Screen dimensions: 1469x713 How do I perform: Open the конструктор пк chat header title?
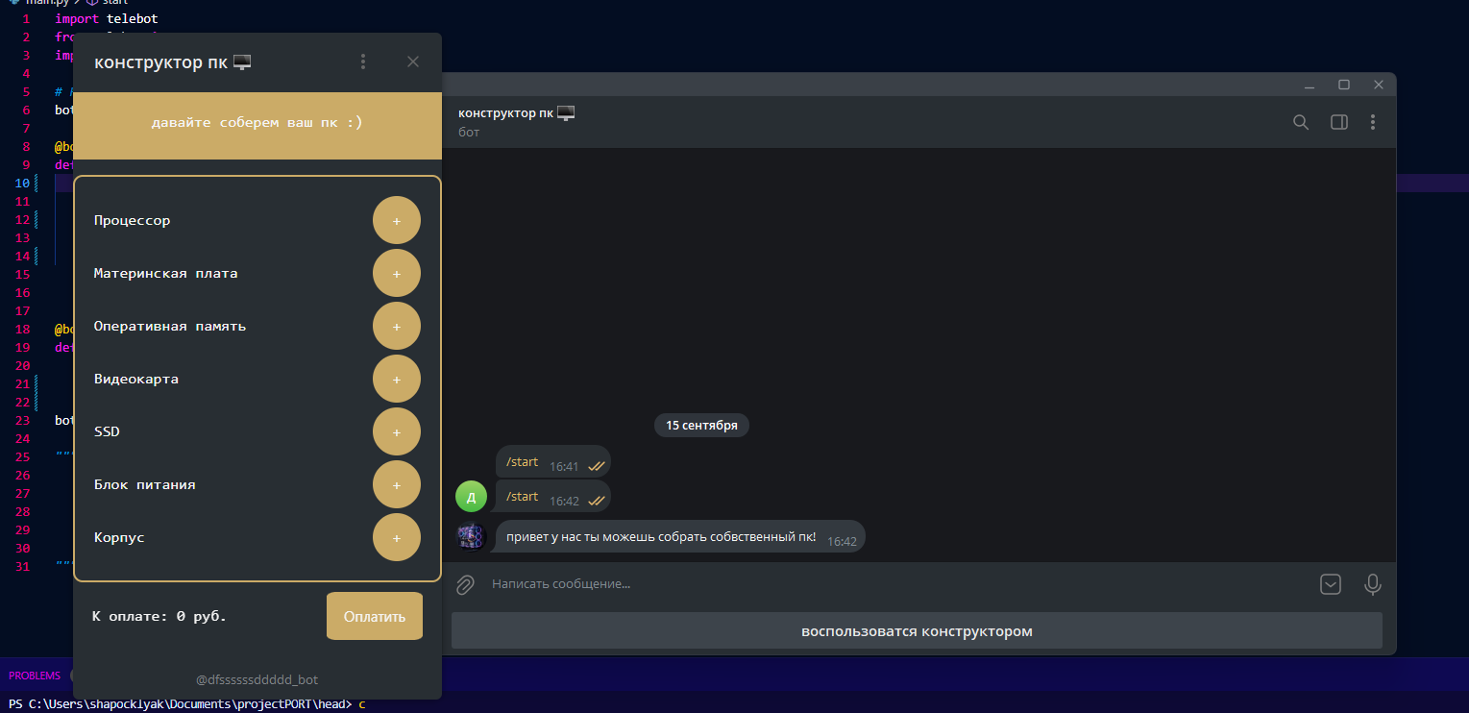click(x=516, y=112)
